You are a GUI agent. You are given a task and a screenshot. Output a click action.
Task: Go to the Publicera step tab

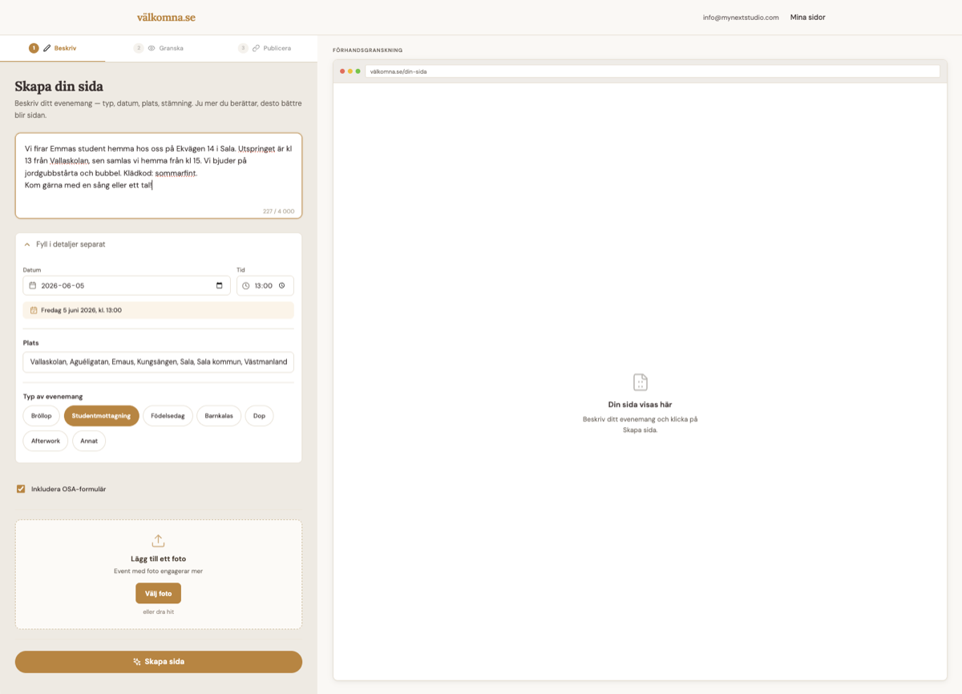tap(265, 48)
